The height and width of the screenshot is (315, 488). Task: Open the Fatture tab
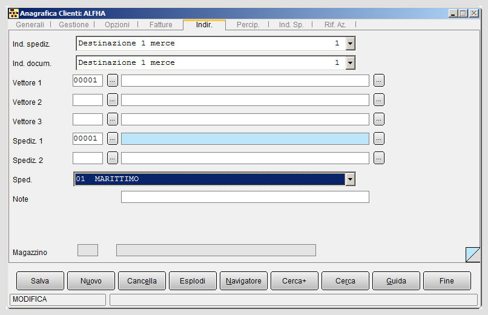pyautogui.click(x=161, y=25)
